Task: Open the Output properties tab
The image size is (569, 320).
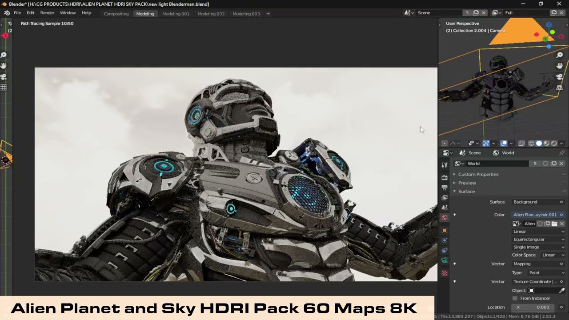Action: point(444,188)
